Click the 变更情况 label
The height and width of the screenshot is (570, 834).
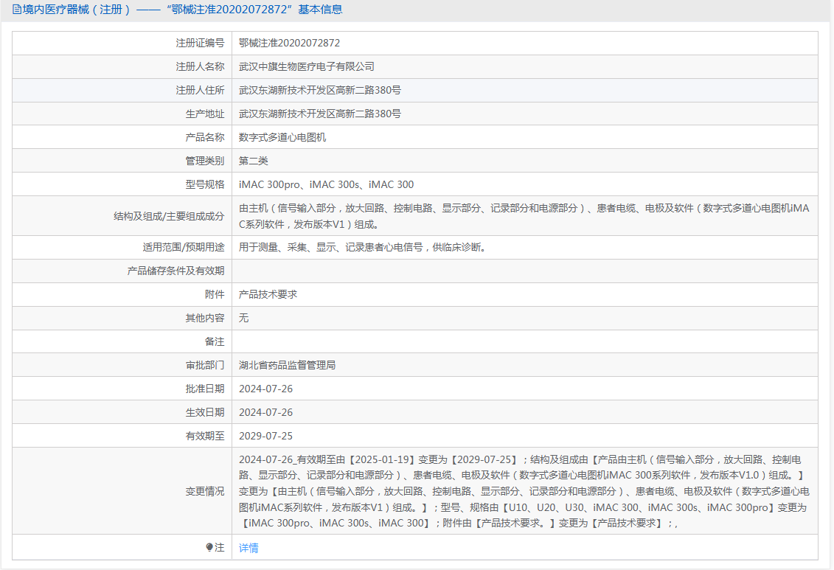[x=205, y=491]
